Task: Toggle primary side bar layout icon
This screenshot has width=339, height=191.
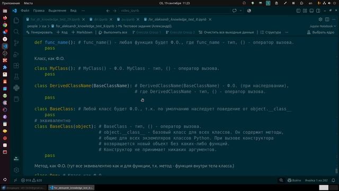Action: coord(298,11)
